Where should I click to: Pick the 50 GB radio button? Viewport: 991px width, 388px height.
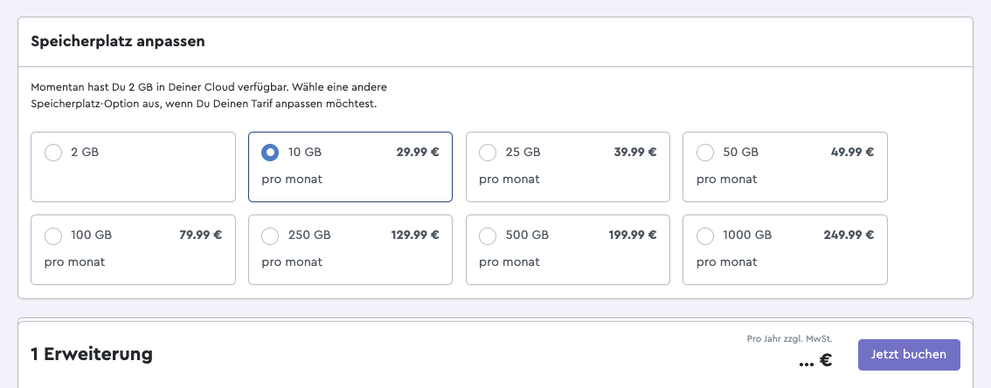click(x=705, y=153)
